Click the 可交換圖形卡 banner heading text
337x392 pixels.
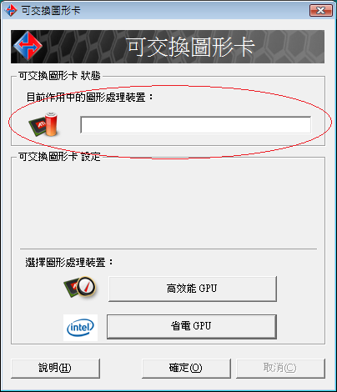191,48
